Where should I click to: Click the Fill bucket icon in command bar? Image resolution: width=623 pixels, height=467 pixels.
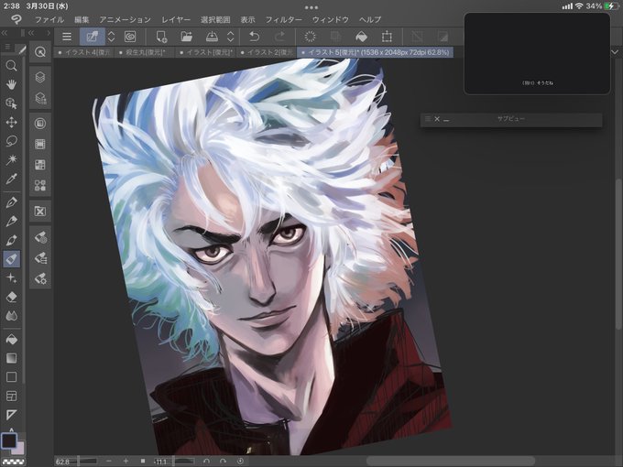click(361, 37)
